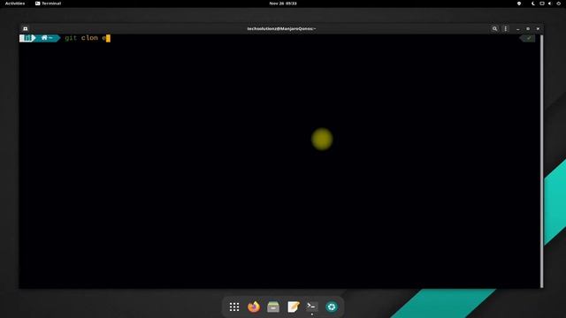
Task: Launch Firefox from the dock
Action: (254, 307)
